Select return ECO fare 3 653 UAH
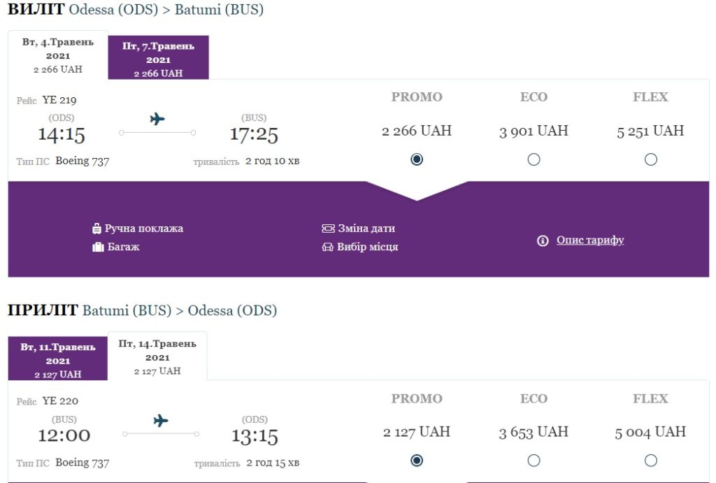This screenshot has height=483, width=716. [534, 461]
